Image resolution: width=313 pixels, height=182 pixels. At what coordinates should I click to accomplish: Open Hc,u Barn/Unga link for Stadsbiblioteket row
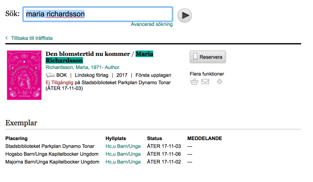click(123, 146)
